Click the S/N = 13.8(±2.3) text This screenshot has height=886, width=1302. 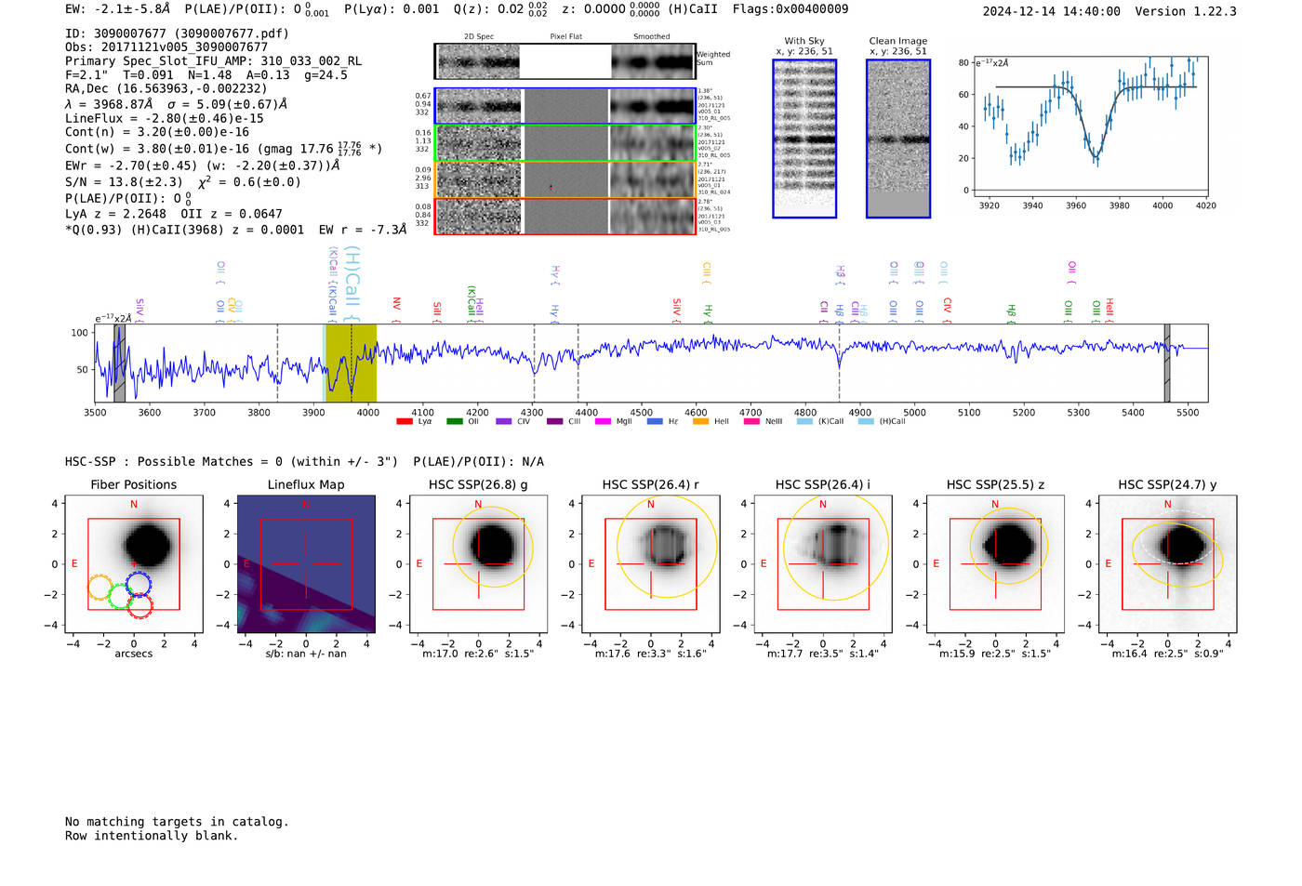click(x=124, y=182)
